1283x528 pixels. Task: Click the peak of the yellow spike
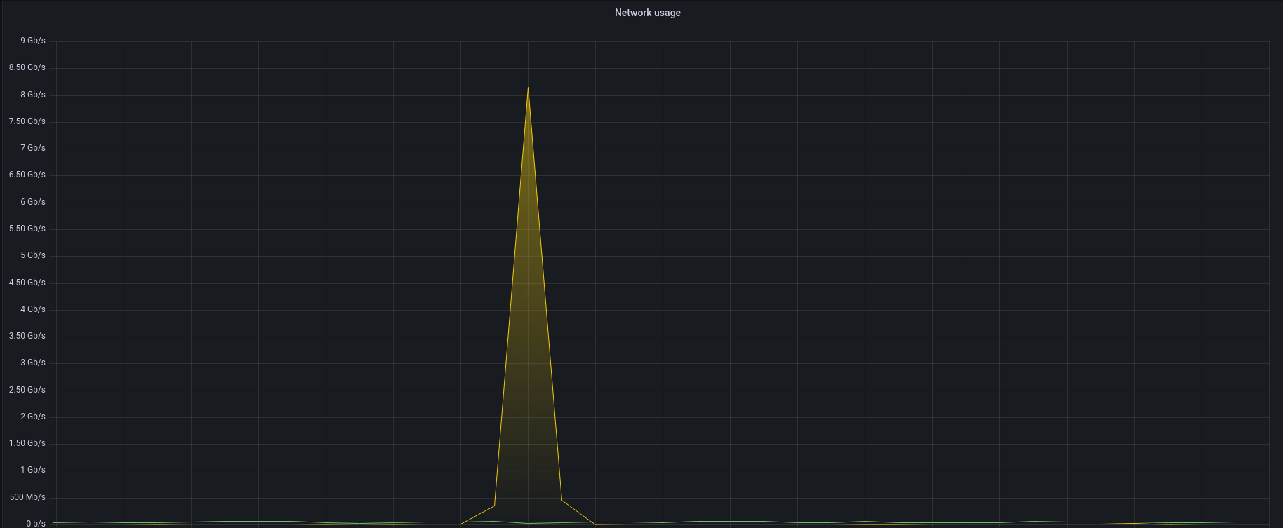point(528,88)
